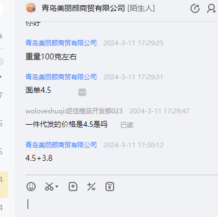Viewport: 218px width, 217px height.
Task: Open the more options bubble beside 面单4.5
Action: tap(82, 92)
